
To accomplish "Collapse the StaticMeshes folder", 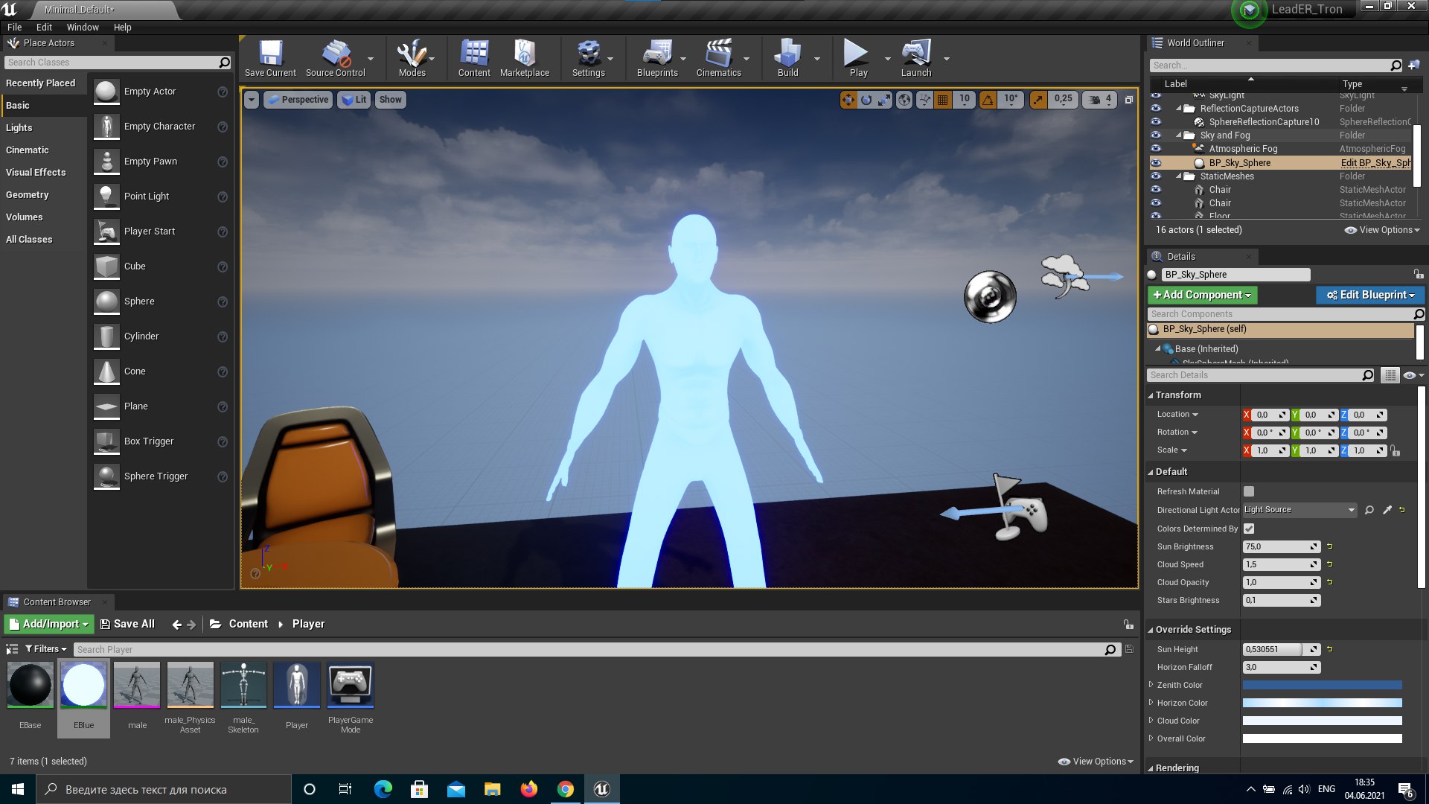I will tap(1179, 176).
